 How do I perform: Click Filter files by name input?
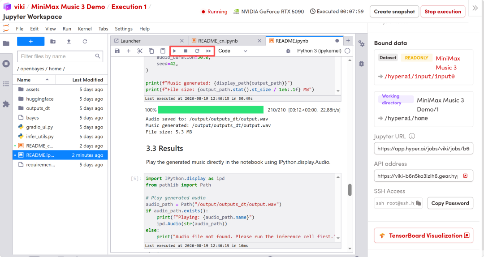tap(60, 56)
